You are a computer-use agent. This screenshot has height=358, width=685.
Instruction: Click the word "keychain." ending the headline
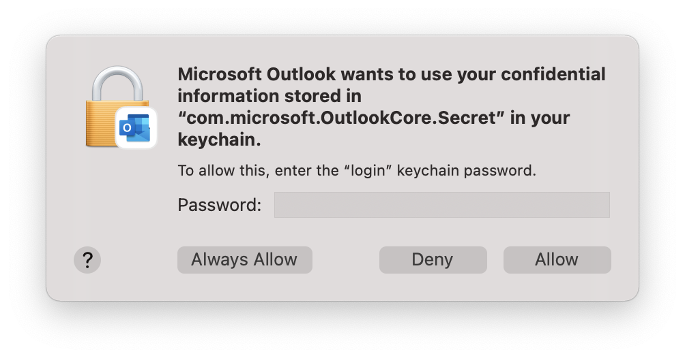tap(219, 140)
